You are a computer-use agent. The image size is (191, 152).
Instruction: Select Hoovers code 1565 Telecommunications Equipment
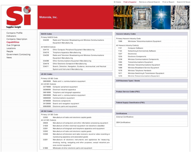pyautogui.click(x=151, y=62)
